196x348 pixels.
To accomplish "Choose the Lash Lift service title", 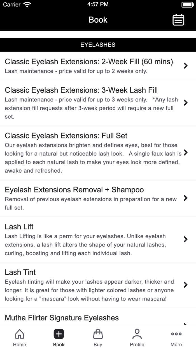I will pyautogui.click(x=19, y=227).
